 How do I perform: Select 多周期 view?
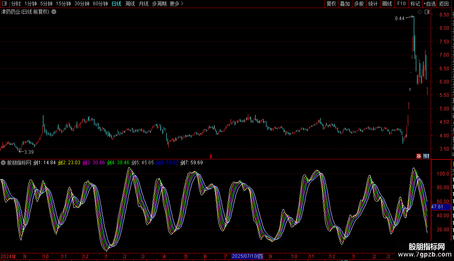tap(159, 4)
